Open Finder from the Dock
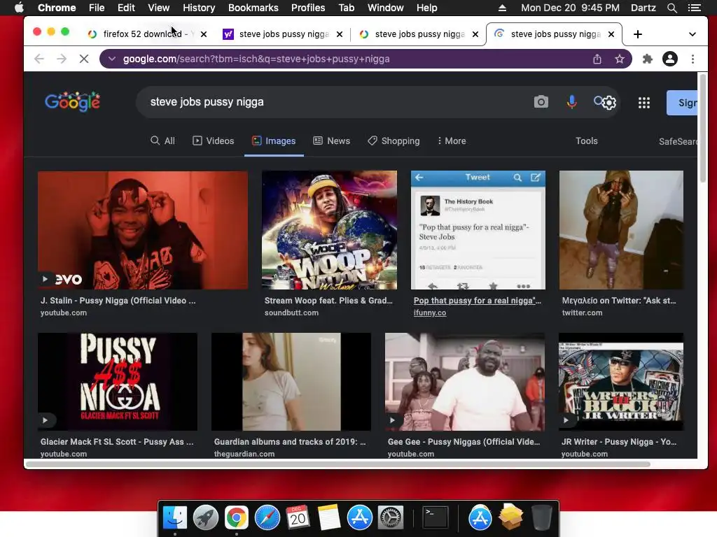717x537 pixels. pos(175,517)
